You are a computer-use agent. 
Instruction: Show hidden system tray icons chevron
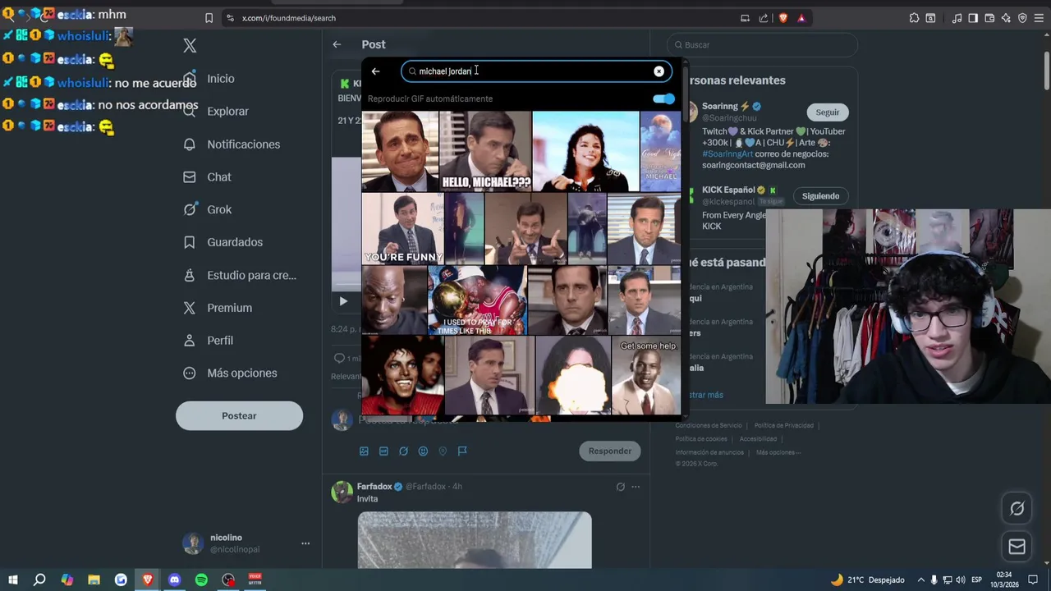pos(920,580)
